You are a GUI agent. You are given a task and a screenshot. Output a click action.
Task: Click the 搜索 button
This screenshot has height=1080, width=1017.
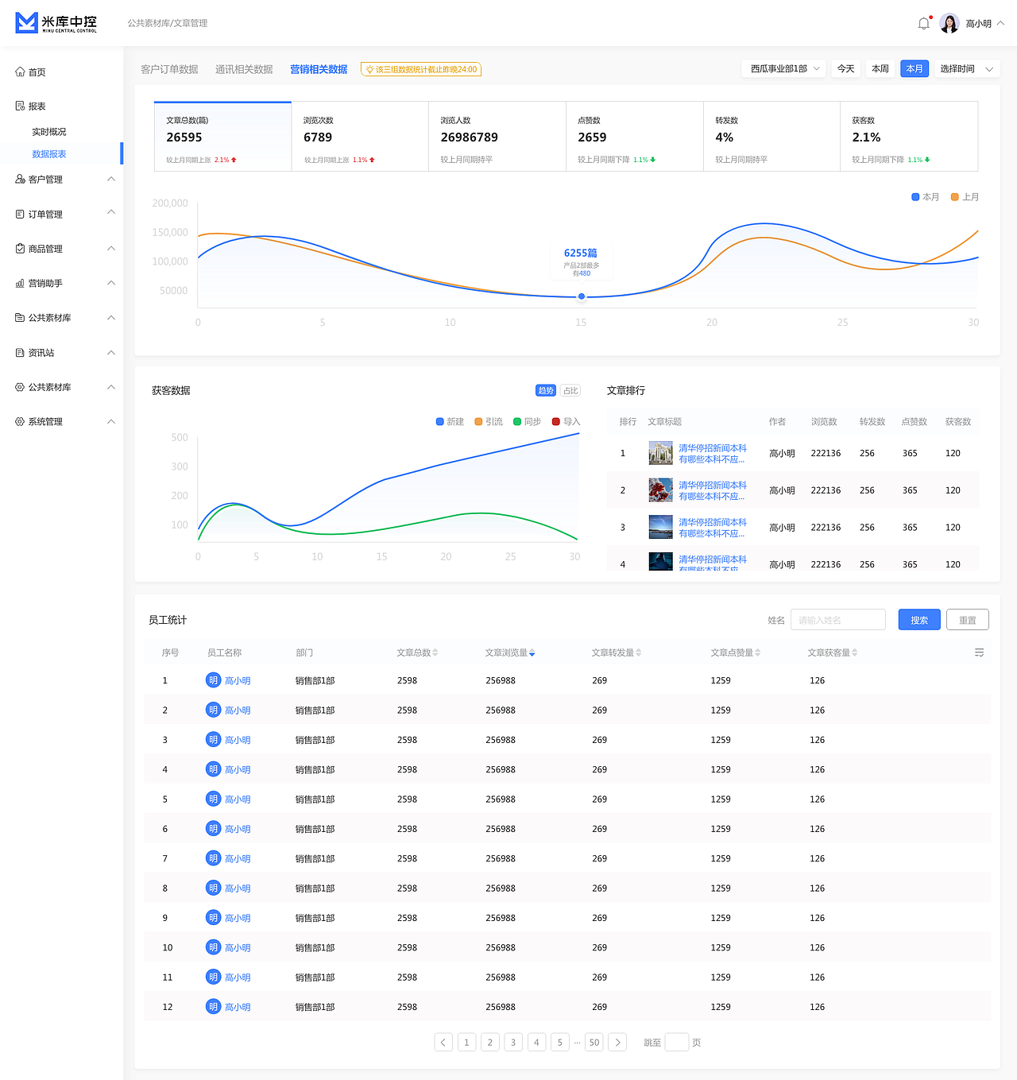click(919, 620)
